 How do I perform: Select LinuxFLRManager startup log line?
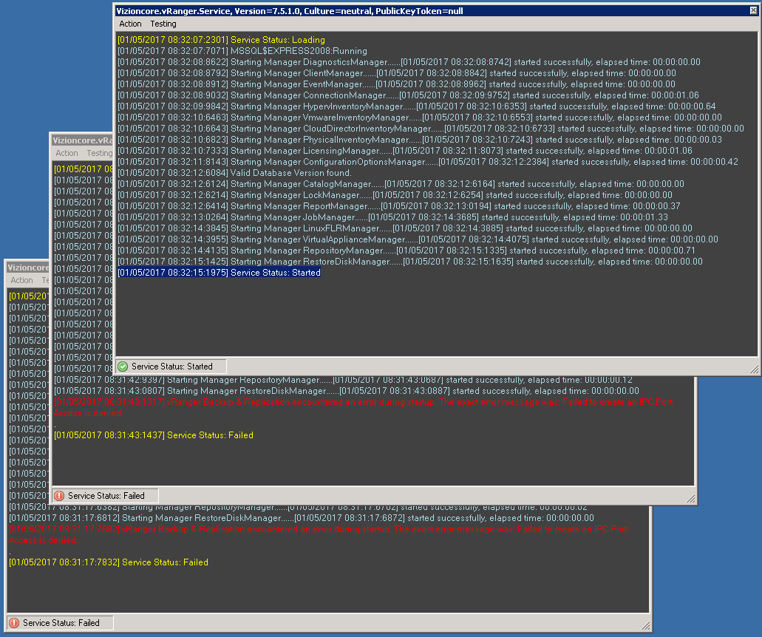(x=405, y=228)
